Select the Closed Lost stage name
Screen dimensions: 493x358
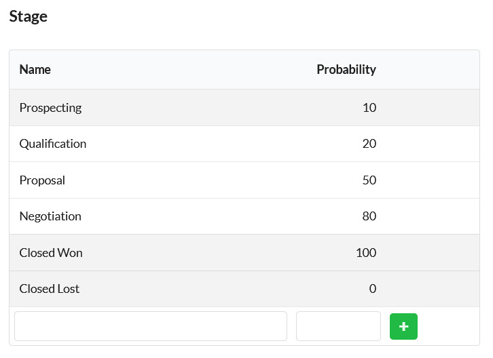tap(50, 289)
